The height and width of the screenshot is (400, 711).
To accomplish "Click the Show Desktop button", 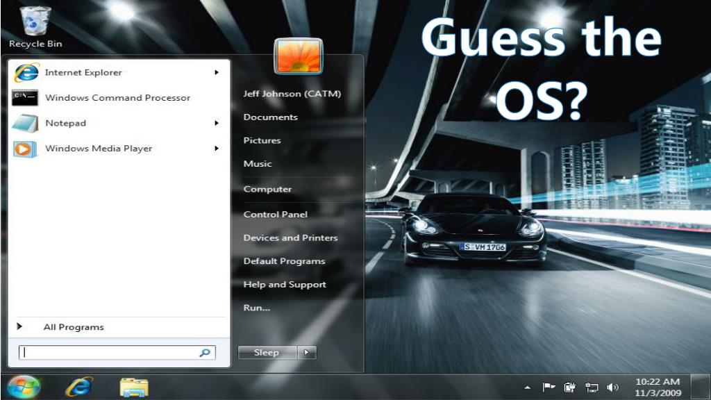I will point(701,387).
